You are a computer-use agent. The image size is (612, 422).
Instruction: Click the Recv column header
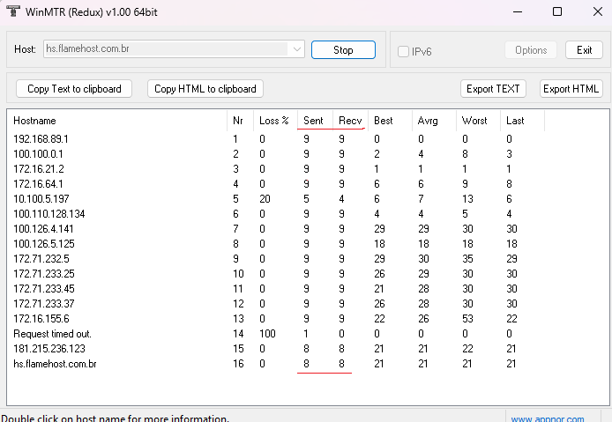350,121
